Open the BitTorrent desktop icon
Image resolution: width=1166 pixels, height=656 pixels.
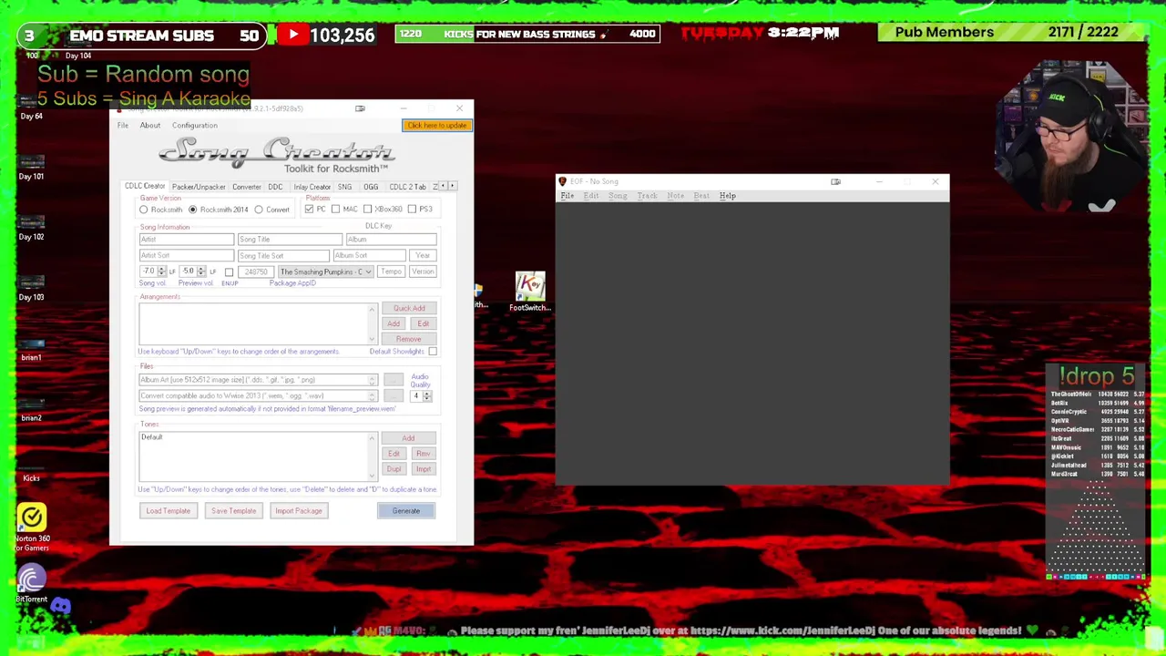click(31, 584)
